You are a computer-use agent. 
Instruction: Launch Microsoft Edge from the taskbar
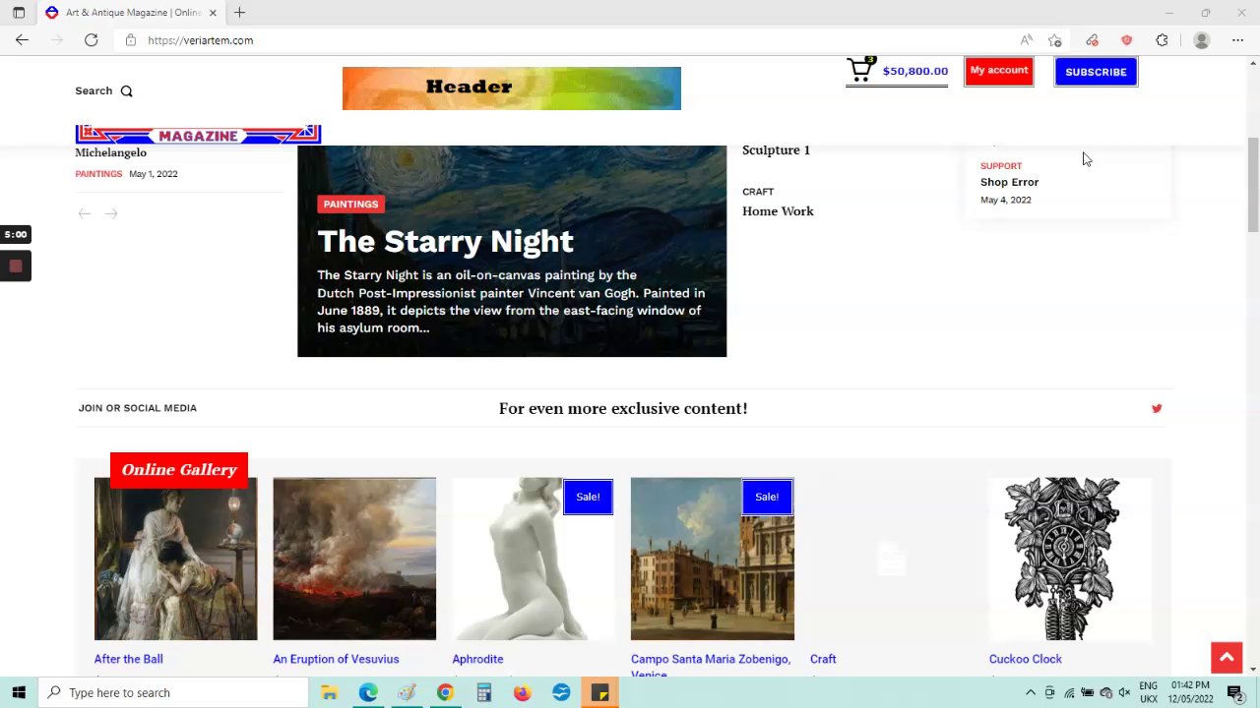(x=367, y=692)
